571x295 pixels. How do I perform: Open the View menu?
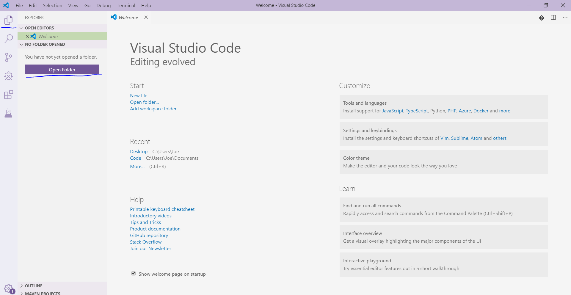pyautogui.click(x=73, y=5)
